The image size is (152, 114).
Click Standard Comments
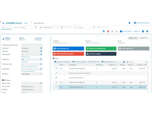(x=80, y=62)
